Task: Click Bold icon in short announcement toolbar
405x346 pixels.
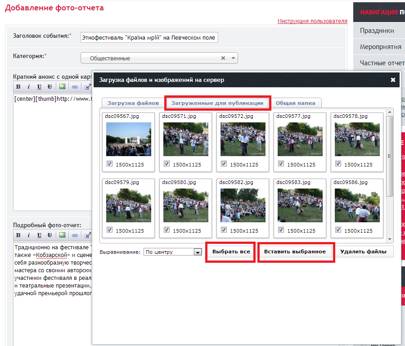Action: (x=18, y=86)
